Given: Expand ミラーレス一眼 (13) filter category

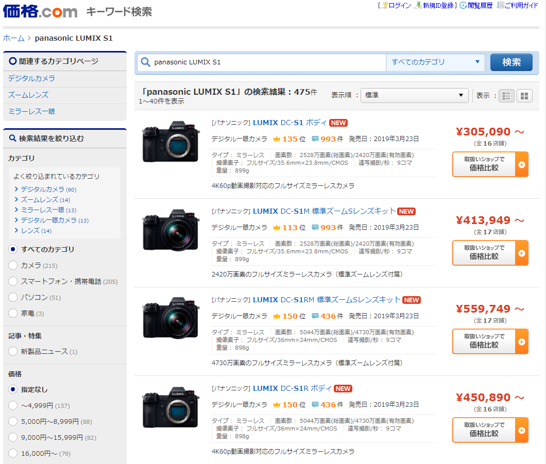Looking at the screenshot, I should click(x=48, y=210).
